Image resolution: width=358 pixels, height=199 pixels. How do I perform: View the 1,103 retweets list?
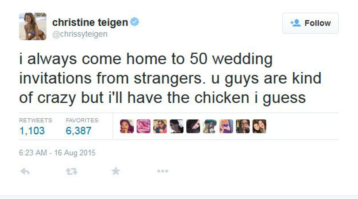coord(32,130)
